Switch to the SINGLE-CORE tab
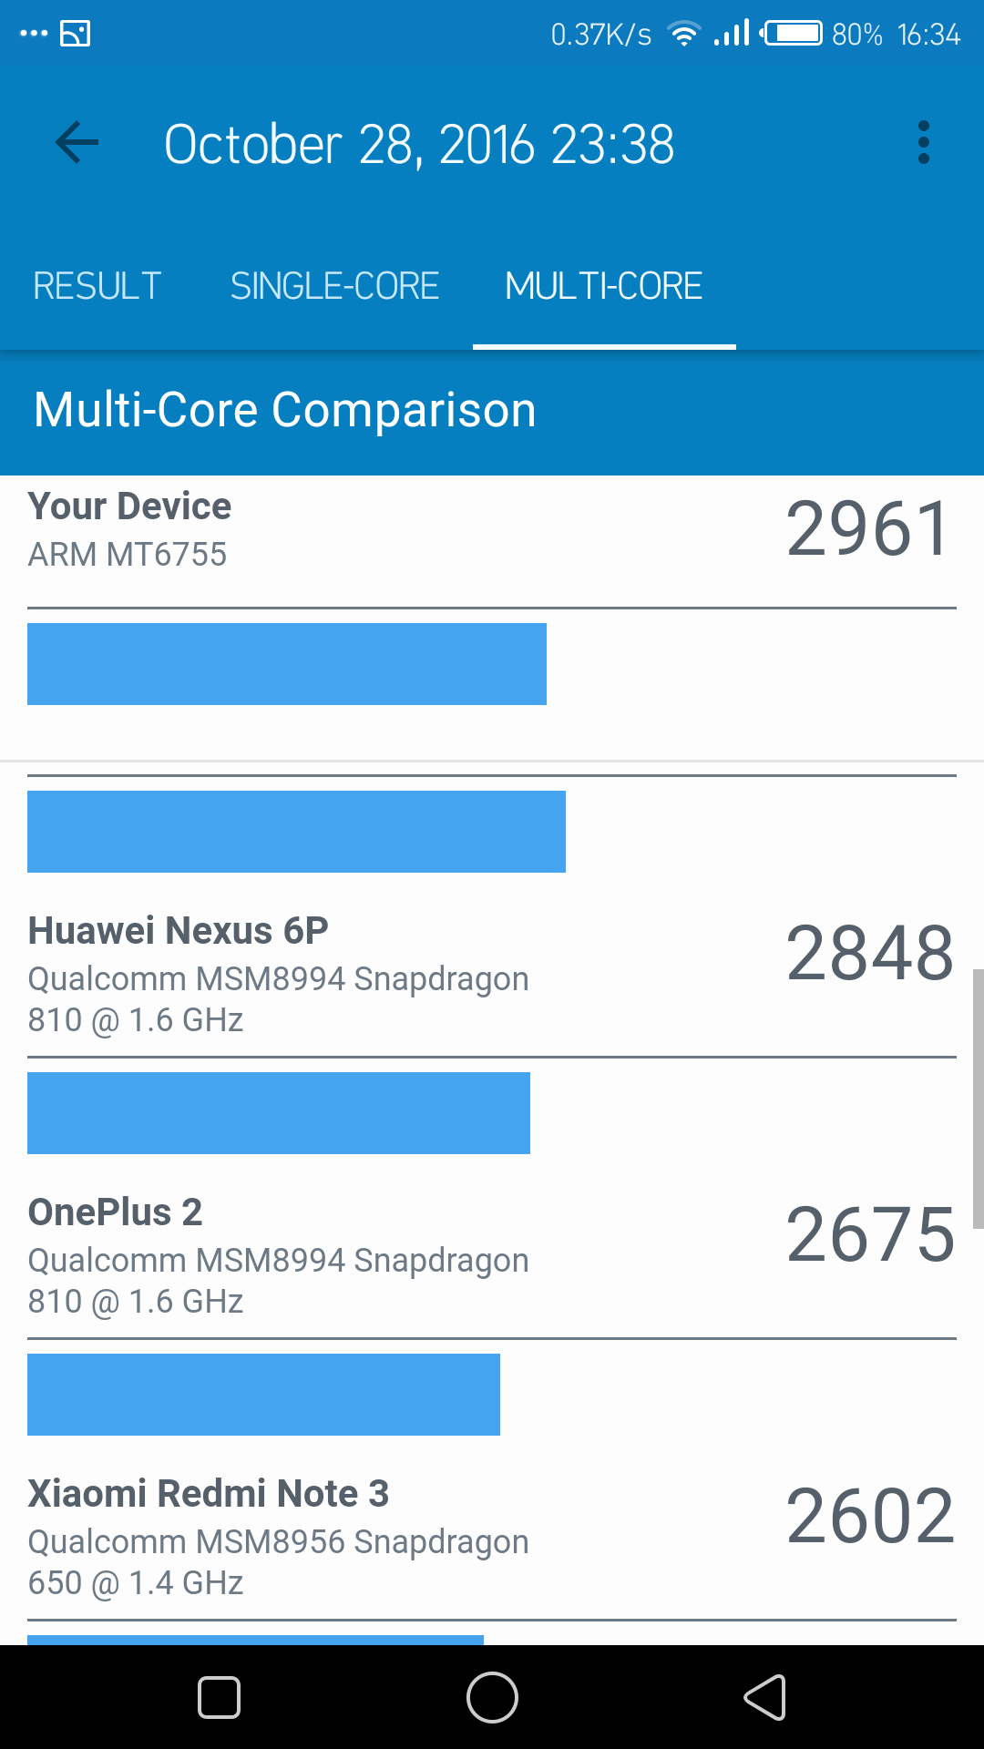Screen dimensions: 984x1749 click(x=334, y=286)
